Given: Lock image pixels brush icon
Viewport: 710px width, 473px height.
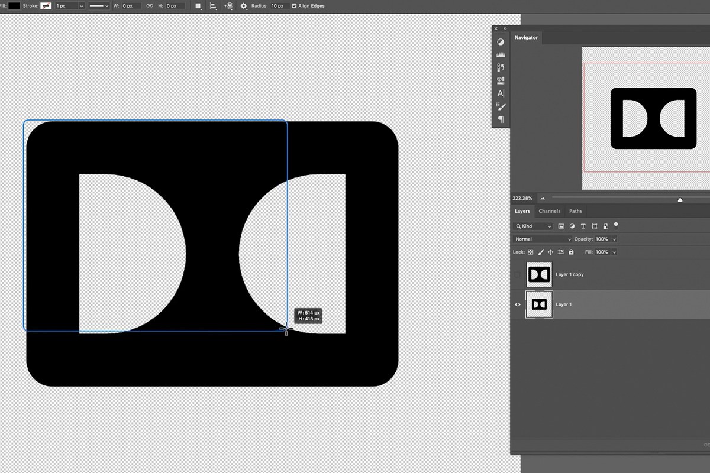Looking at the screenshot, I should [x=541, y=252].
